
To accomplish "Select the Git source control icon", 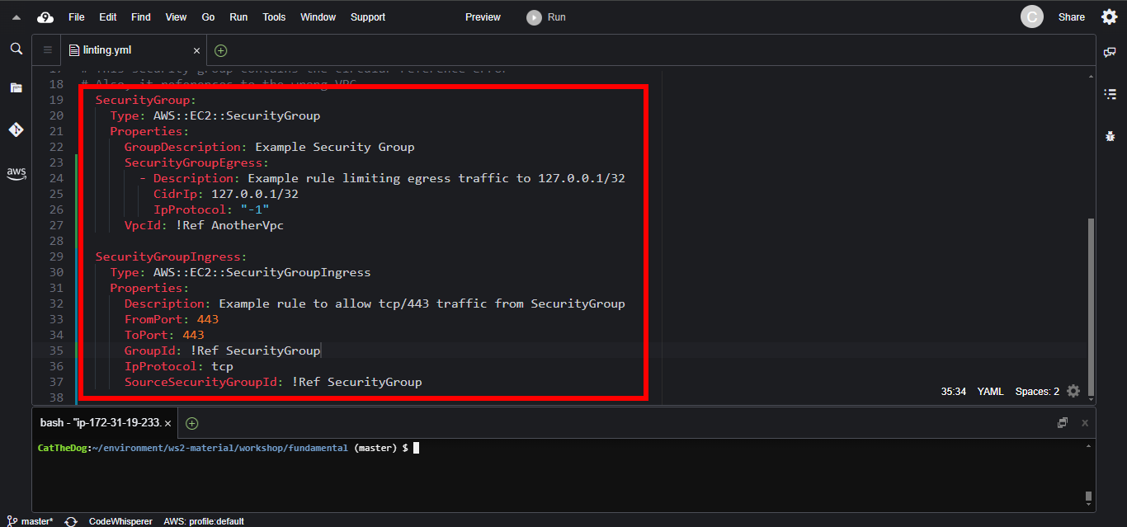I will 16,129.
